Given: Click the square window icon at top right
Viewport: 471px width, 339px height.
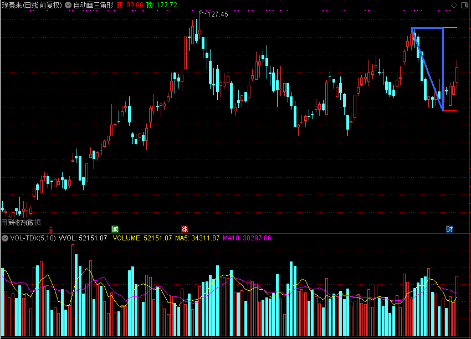Looking at the screenshot, I should [464, 5].
